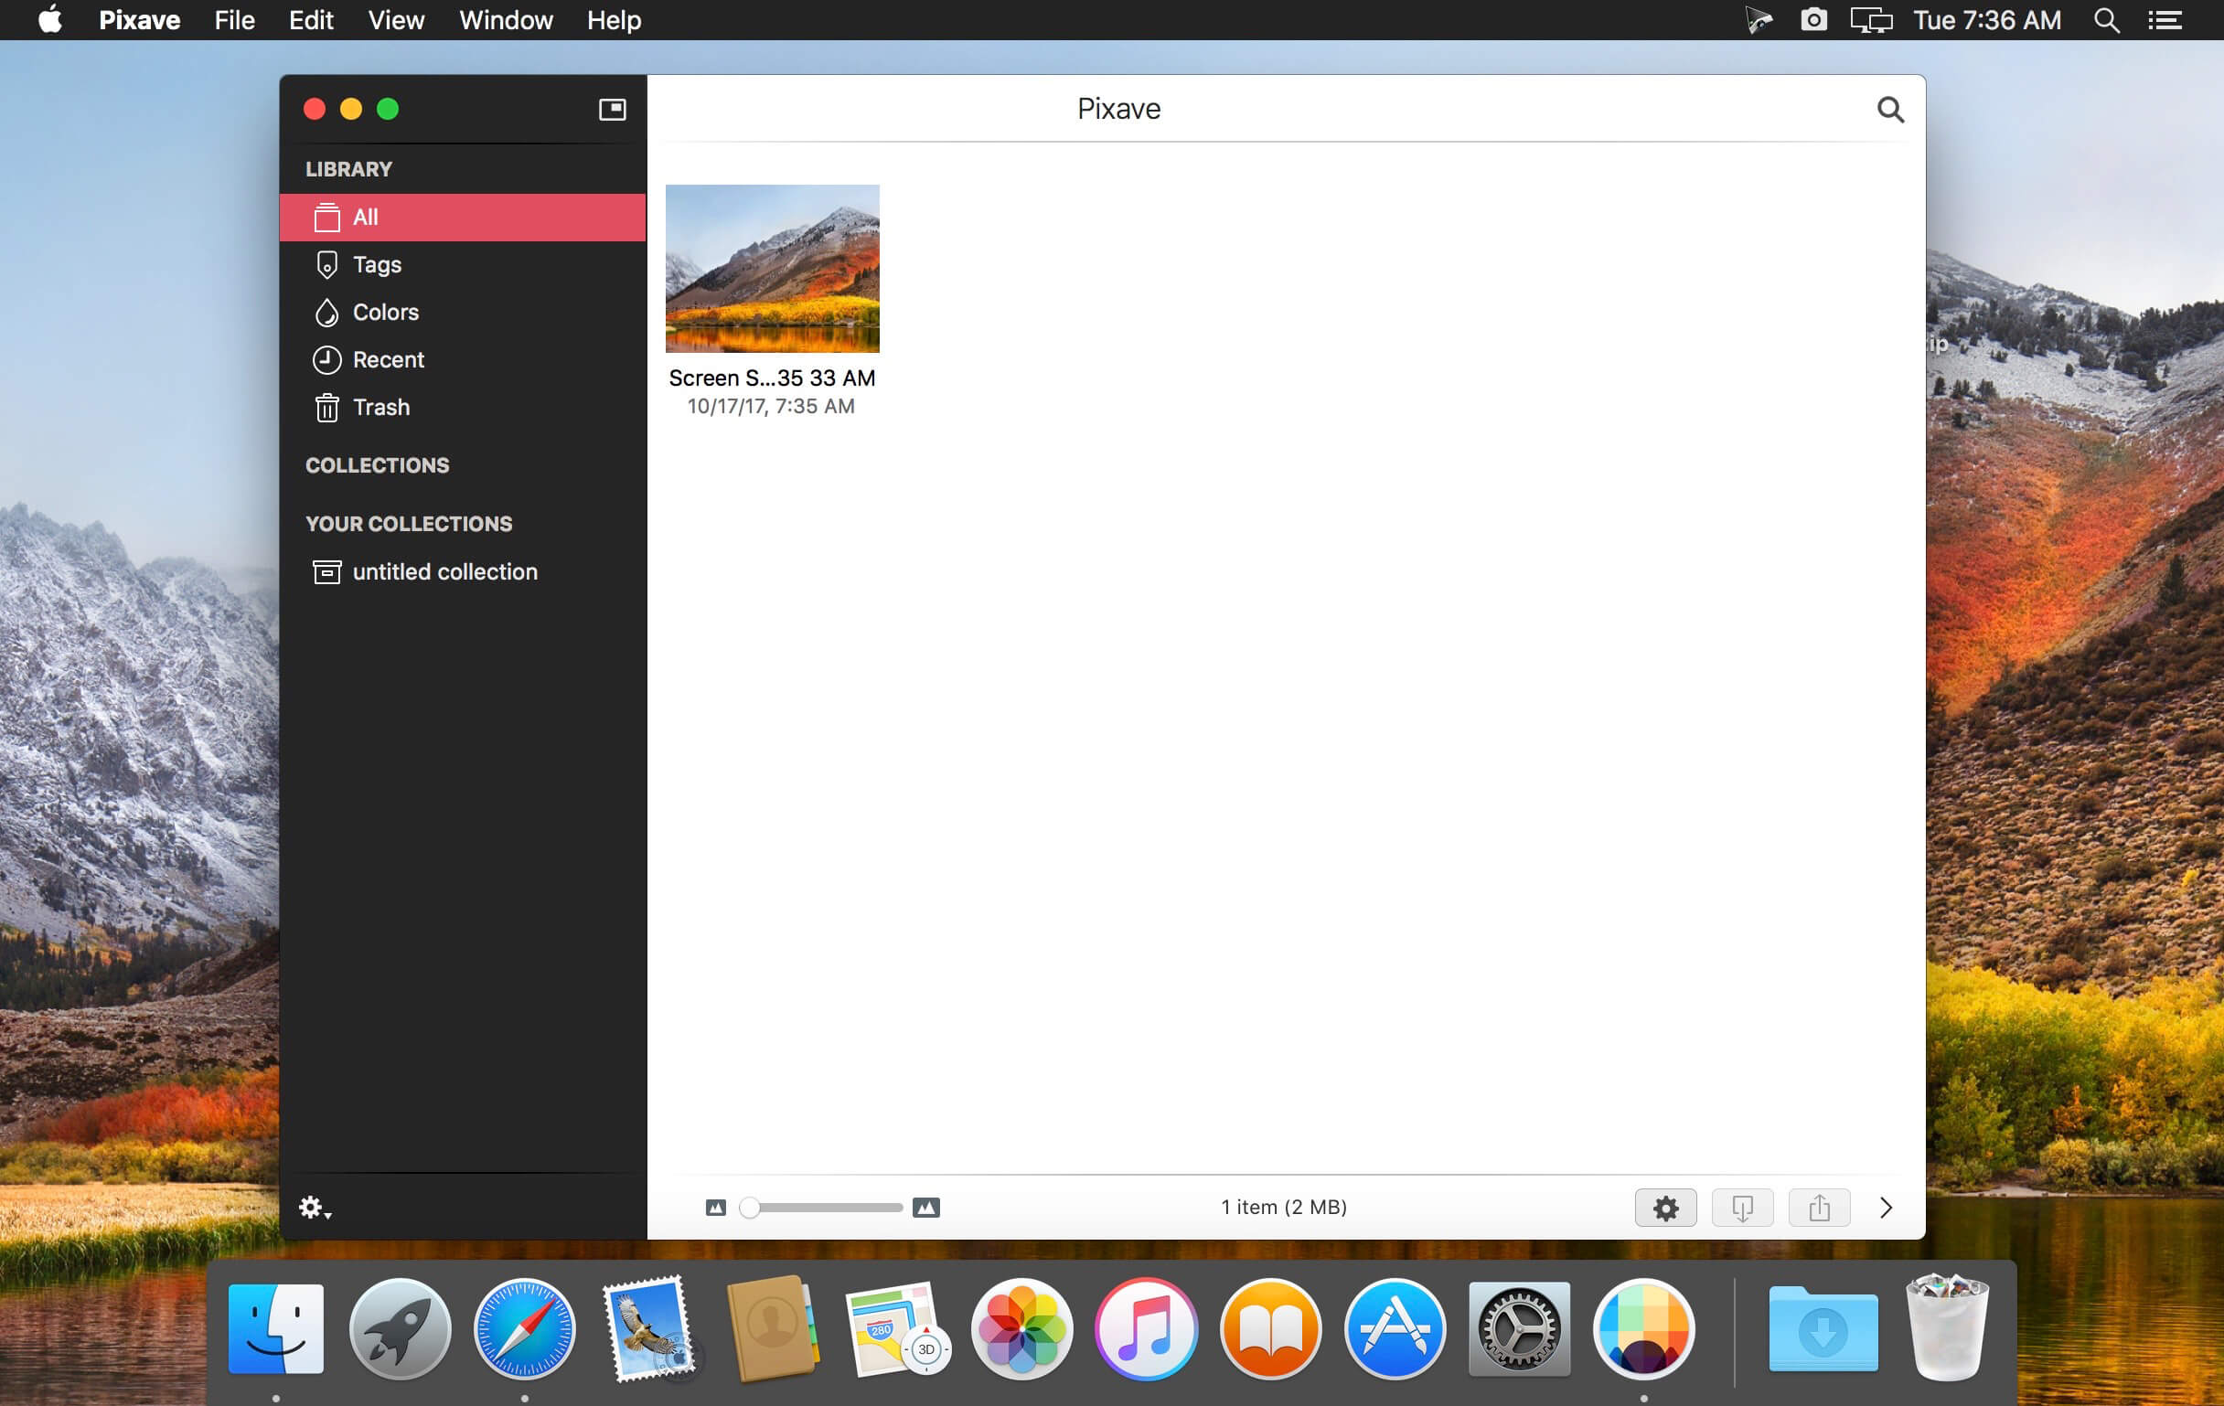Image resolution: width=2224 pixels, height=1406 pixels.
Task: Click the large thumbnail size icon
Action: (925, 1208)
